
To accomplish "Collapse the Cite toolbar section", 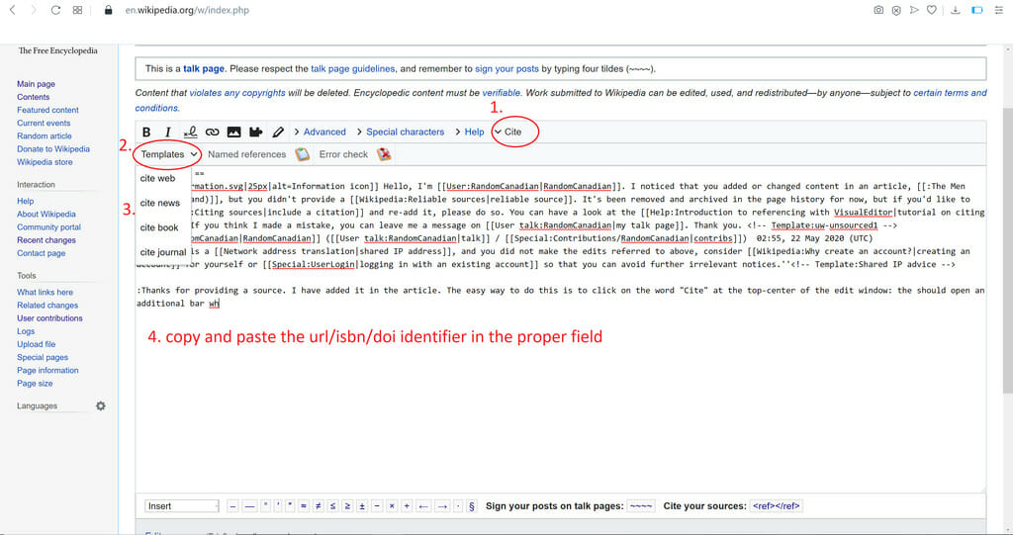I will click(x=507, y=133).
